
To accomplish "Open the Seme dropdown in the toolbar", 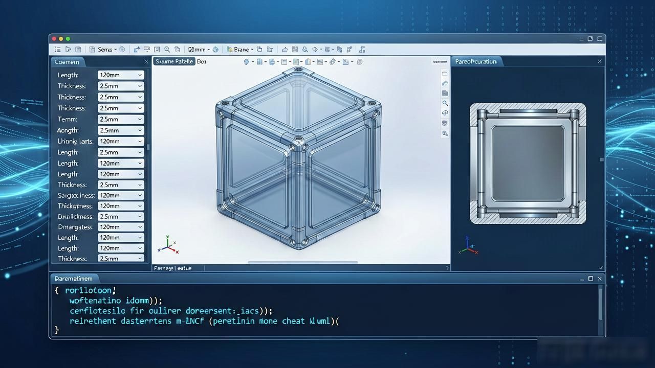I will [107, 50].
